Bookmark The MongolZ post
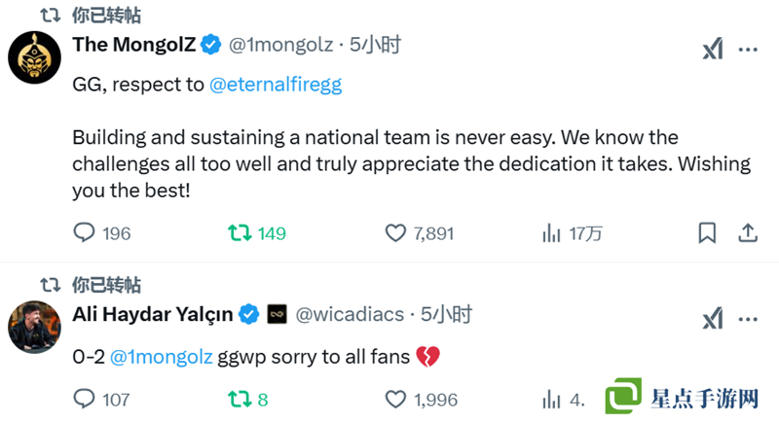The height and width of the screenshot is (421, 779). (x=708, y=233)
